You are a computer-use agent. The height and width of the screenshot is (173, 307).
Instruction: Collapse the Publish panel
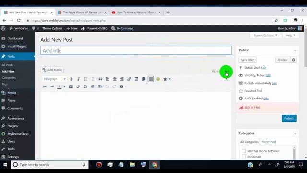pos(295,50)
